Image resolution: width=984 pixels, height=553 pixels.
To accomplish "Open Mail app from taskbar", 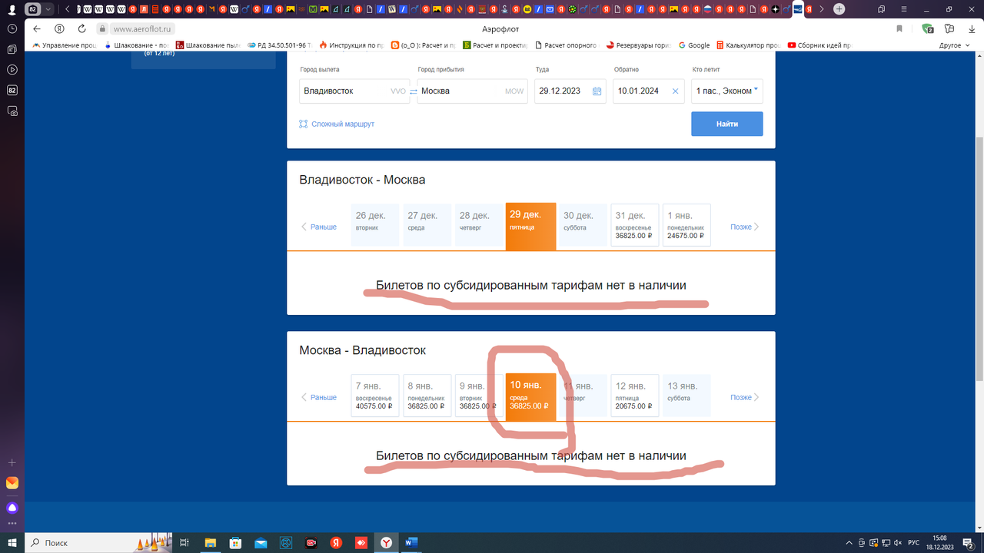I will (x=261, y=543).
